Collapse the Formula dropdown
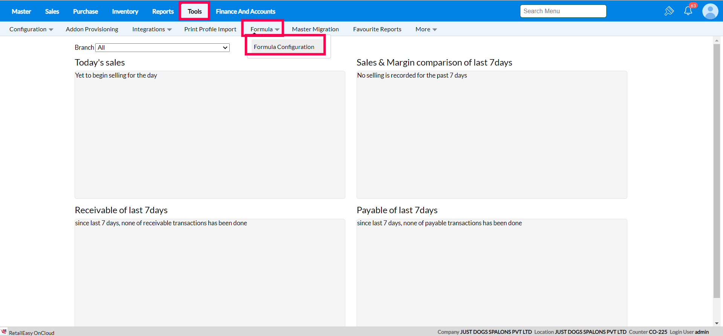723x336 pixels. (265, 29)
